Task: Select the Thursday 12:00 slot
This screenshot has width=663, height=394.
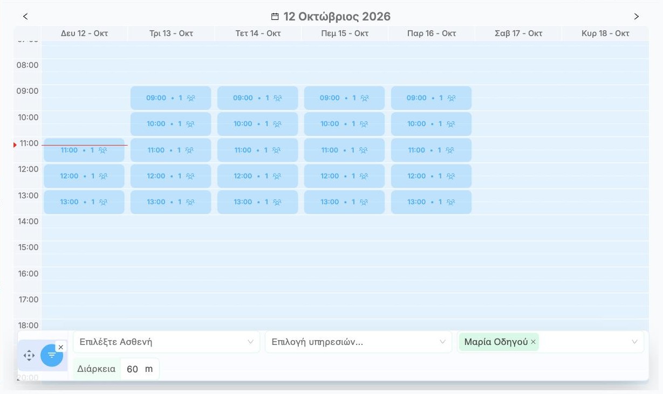Action: coord(345,176)
